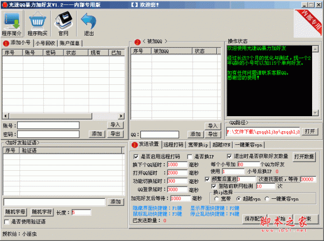Click 被加QQ column header
This screenshot has height=241, width=324.
click(x=172, y=51)
